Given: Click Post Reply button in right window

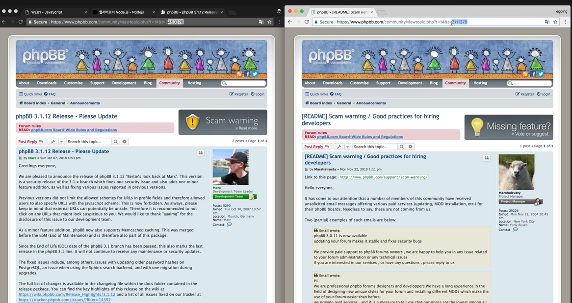Looking at the screenshot, I should [x=317, y=147].
